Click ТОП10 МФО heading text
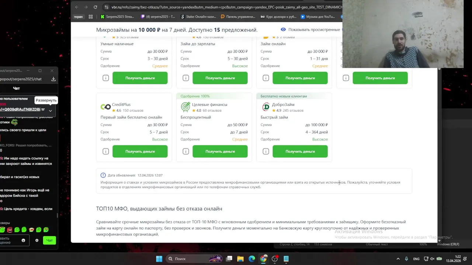The height and width of the screenshot is (265, 472). (x=159, y=209)
